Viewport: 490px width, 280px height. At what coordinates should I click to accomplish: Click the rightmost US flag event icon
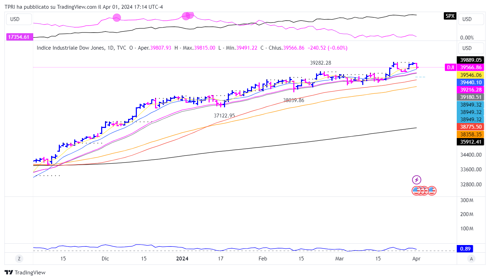pos(432,191)
